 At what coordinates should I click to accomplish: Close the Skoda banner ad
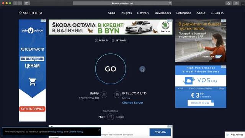coord(171,21)
